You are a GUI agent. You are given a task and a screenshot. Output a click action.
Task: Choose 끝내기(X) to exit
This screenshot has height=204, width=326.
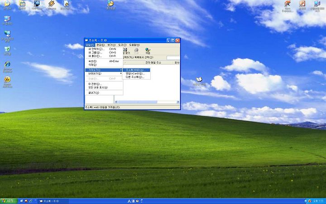pos(104,93)
